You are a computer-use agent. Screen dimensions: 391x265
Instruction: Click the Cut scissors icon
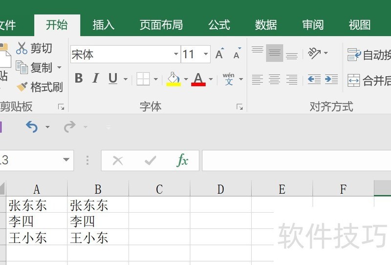point(22,48)
